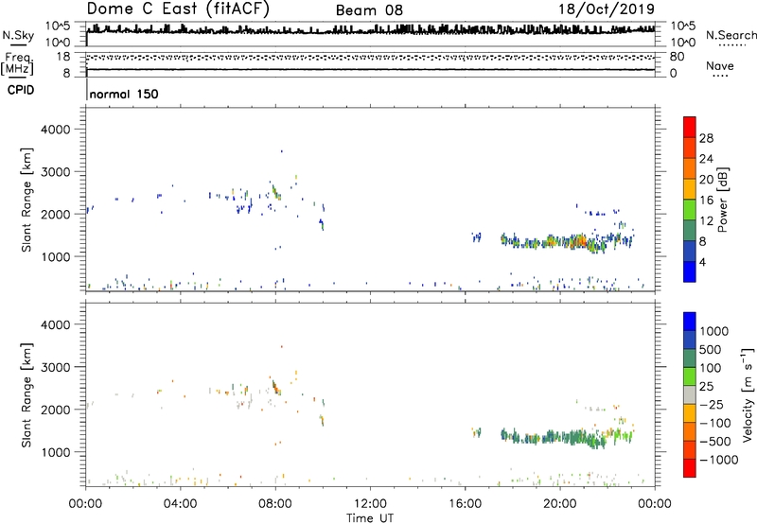Image resolution: width=757 pixels, height=524 pixels.
Task: Click the '18' frequency tick label
Action: click(63, 57)
